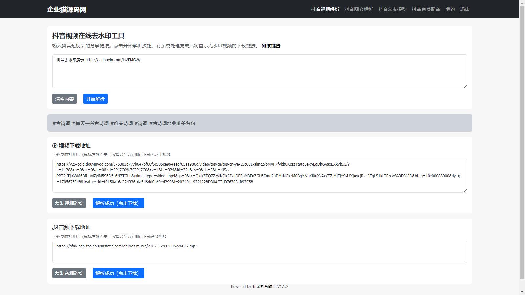The image size is (525, 295).
Task: Click the resize grip on the video URL textarea
Action: [x=465, y=190]
